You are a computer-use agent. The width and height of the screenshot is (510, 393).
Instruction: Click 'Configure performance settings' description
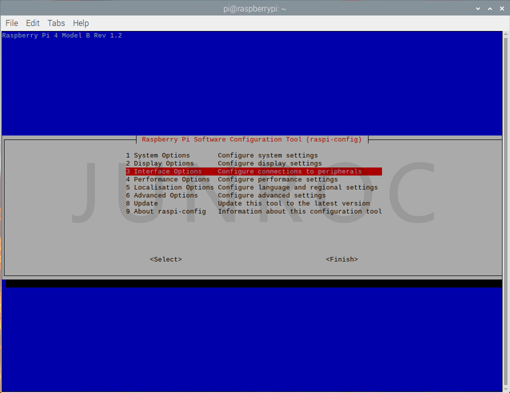(x=278, y=179)
